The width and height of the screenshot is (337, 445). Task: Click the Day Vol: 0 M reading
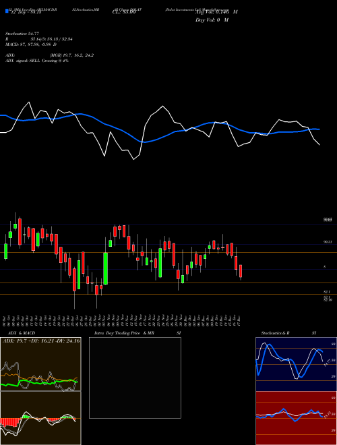212,20
